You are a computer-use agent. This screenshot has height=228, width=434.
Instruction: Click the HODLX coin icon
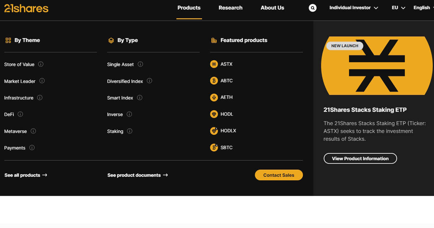coord(214,131)
